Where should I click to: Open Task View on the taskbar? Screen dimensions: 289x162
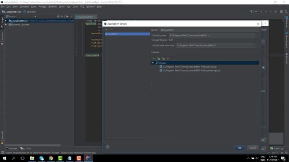pyautogui.click(x=23, y=158)
